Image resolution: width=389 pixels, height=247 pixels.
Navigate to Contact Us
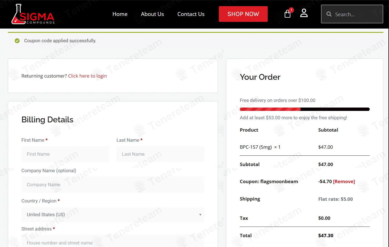coord(191,14)
